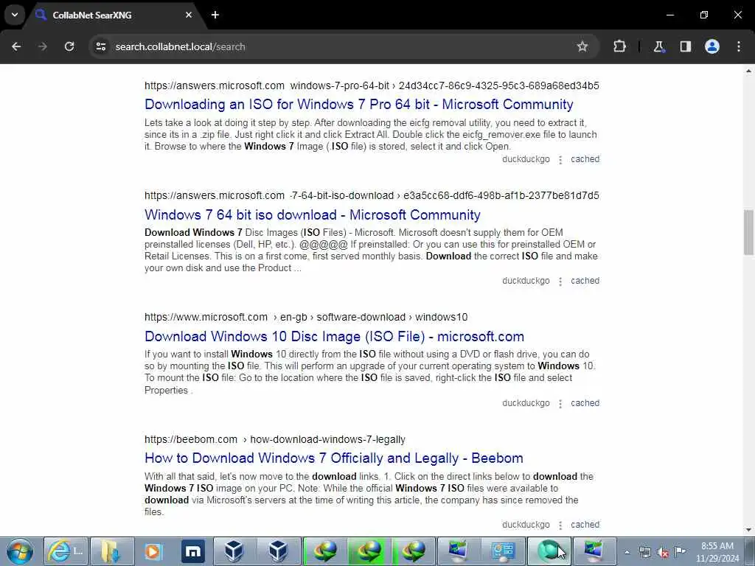
Task: Open Internet Explorer from the taskbar
Action: (x=66, y=551)
